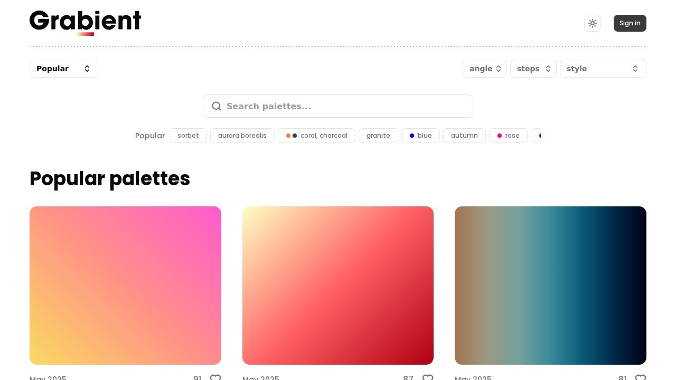Click the Sign in button
This screenshot has width=676, height=380.
pos(630,23)
